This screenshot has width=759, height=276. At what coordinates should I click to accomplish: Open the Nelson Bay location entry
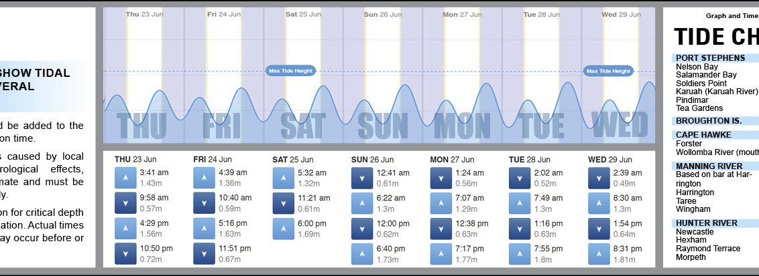tap(697, 67)
